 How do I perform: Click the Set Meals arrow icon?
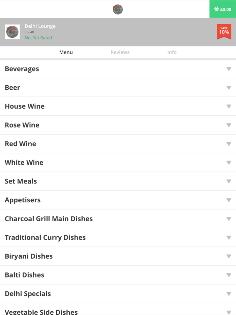click(229, 181)
